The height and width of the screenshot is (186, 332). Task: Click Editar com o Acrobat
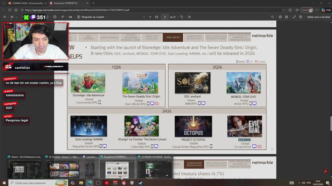point(319,17)
